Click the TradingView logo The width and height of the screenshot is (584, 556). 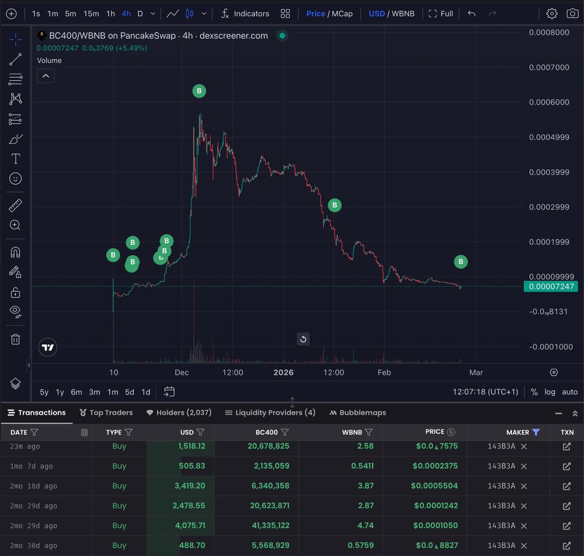tap(48, 347)
